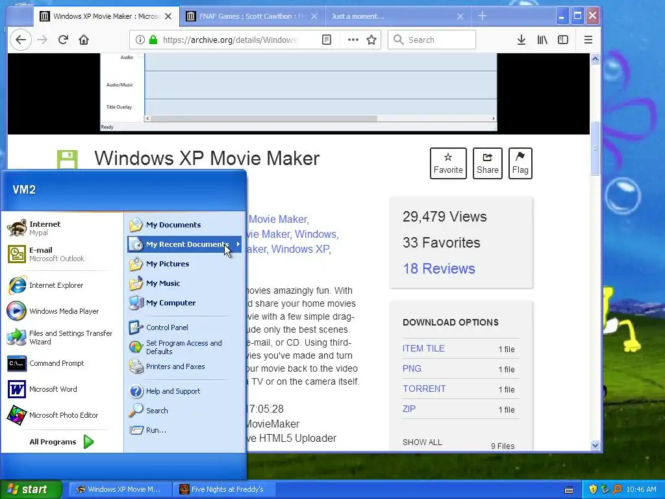
Task: Open Search from Start menu
Action: coord(184,411)
